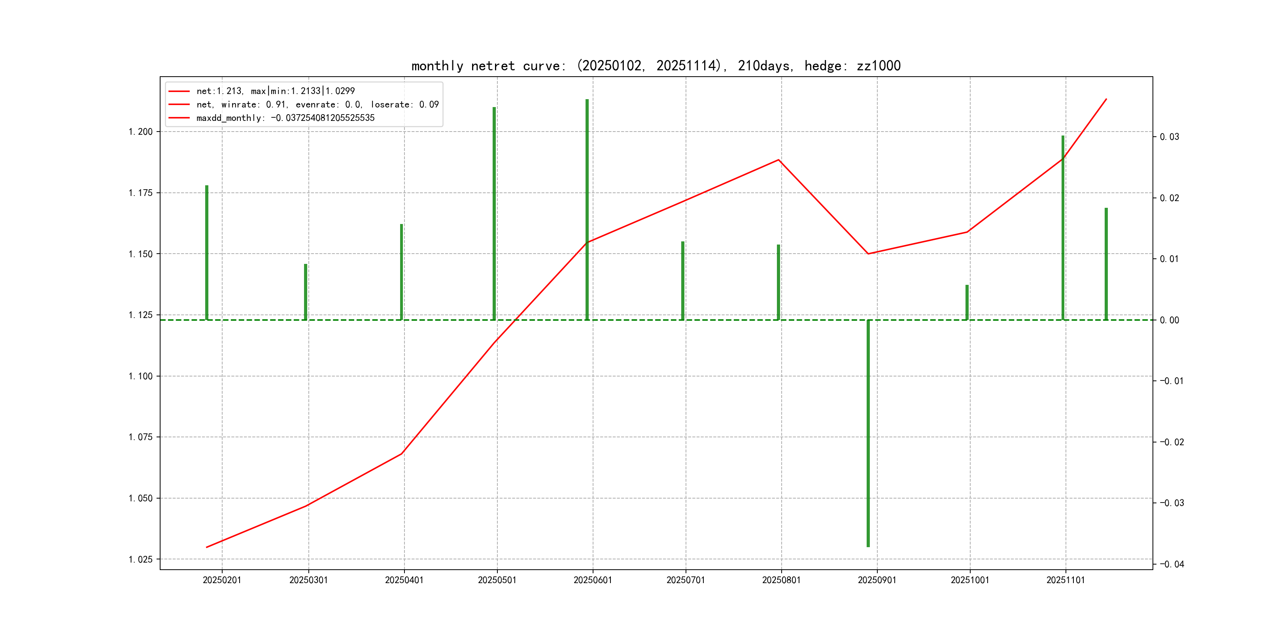
Task: Click the red line sample beside 'net:1.213'
Action: (179, 91)
